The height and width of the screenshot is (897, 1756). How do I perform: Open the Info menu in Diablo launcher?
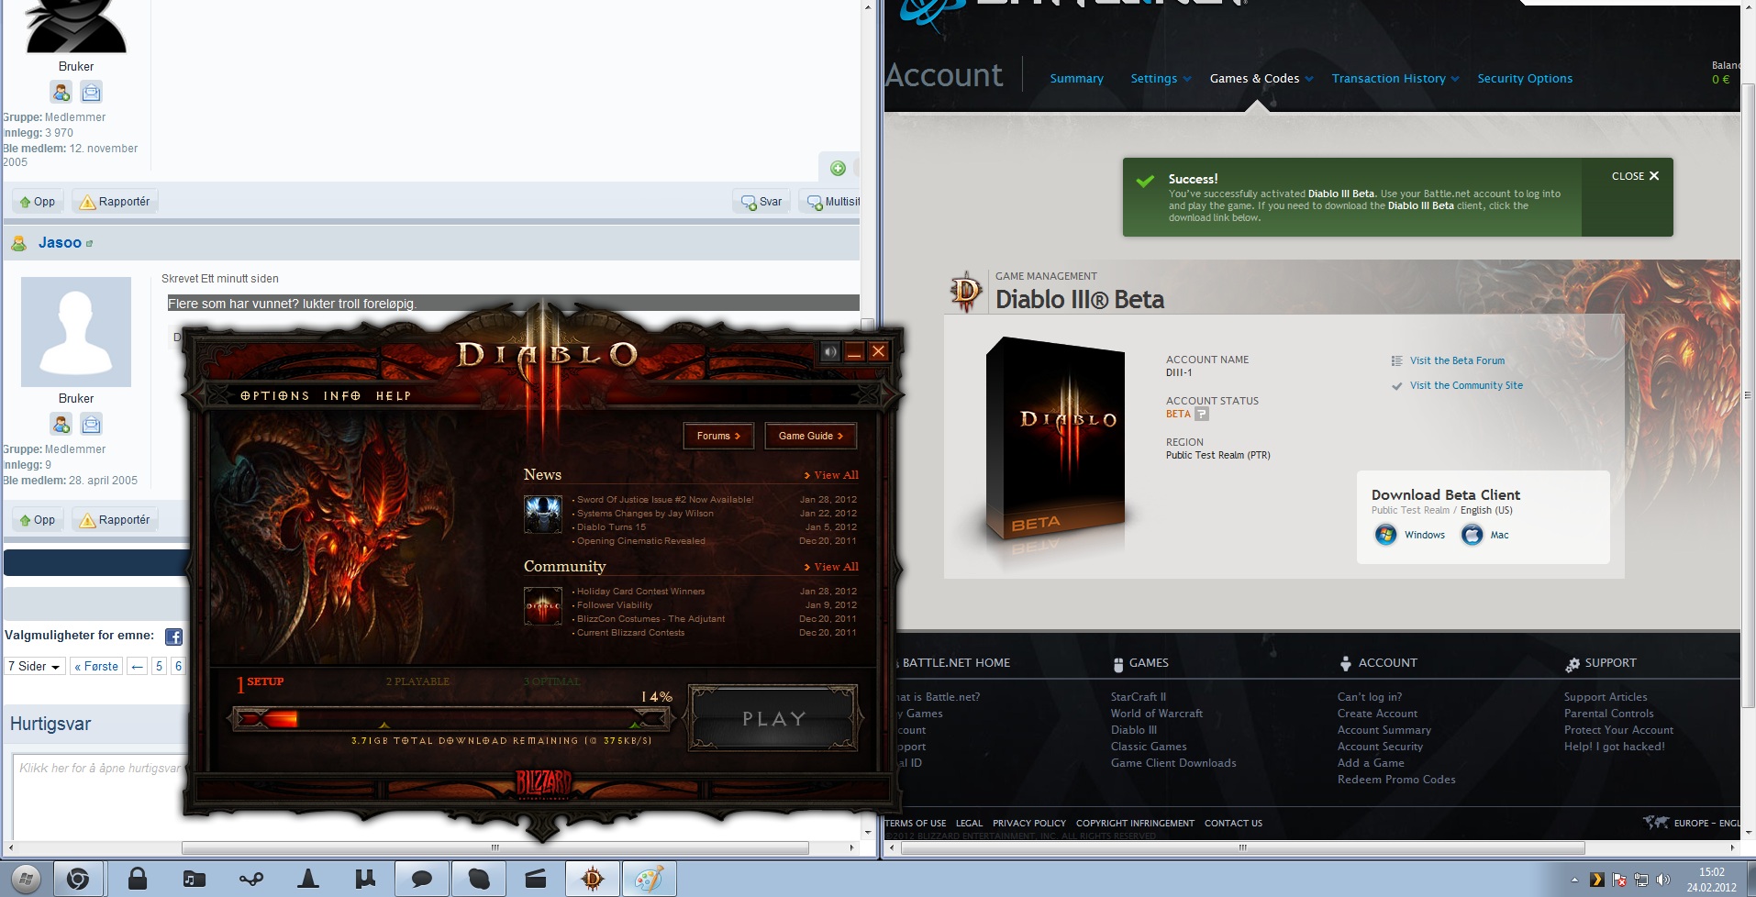(342, 396)
